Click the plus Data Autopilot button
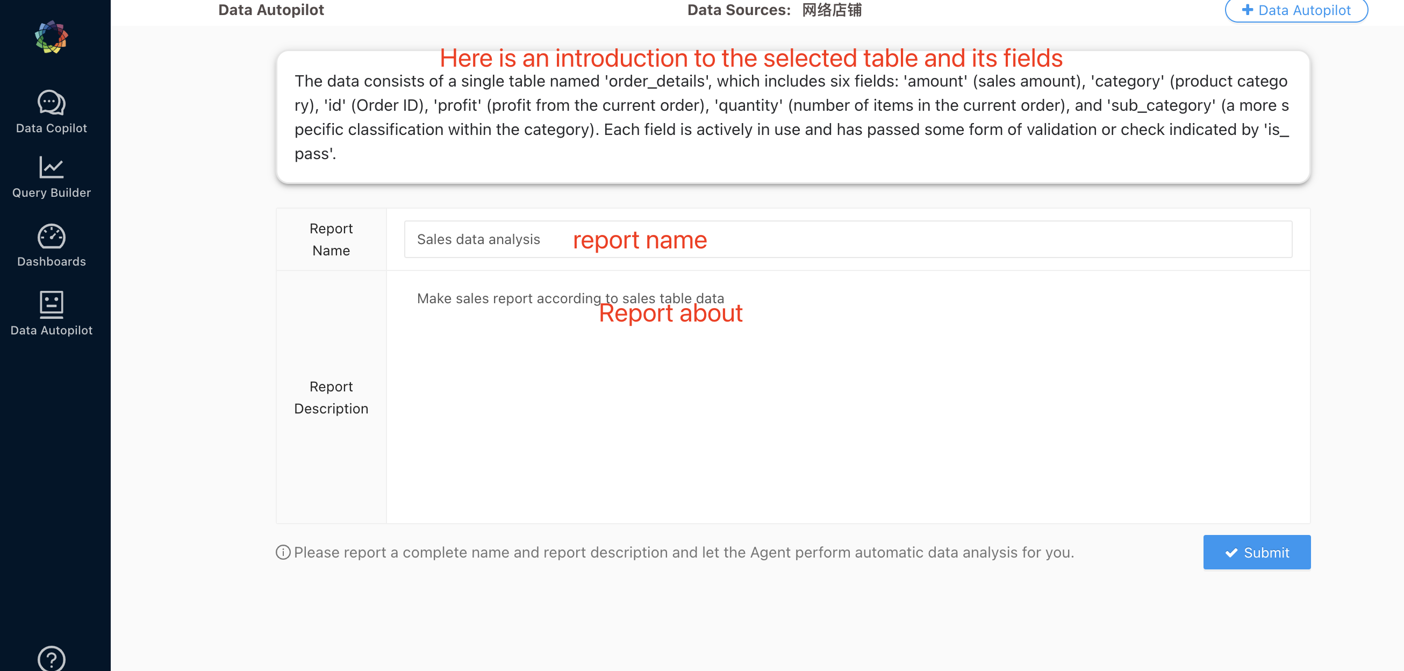Viewport: 1404px width, 671px height. pos(1295,10)
